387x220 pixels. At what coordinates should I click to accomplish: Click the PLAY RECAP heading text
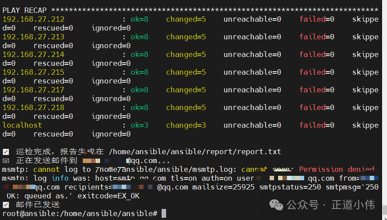coord(24,10)
